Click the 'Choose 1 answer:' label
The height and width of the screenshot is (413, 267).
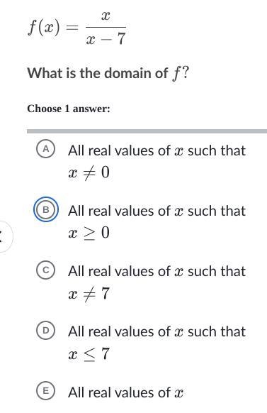pos(69,109)
